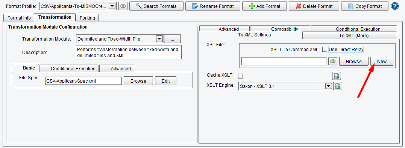Click the blue help question mark icon

[x=395, y=6]
